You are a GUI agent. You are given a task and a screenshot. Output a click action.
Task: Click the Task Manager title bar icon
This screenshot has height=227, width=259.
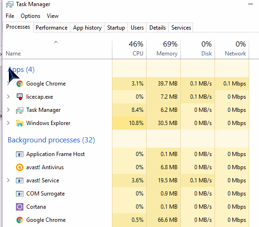[x=9, y=4]
